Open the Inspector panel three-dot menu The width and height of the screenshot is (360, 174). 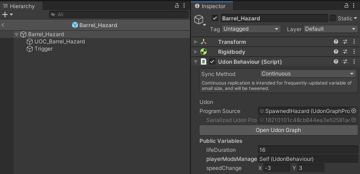(x=354, y=6)
